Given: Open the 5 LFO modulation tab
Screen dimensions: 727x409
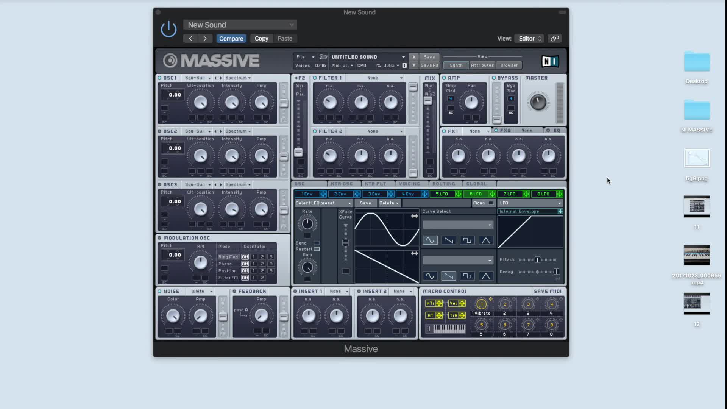Looking at the screenshot, I should [442, 194].
